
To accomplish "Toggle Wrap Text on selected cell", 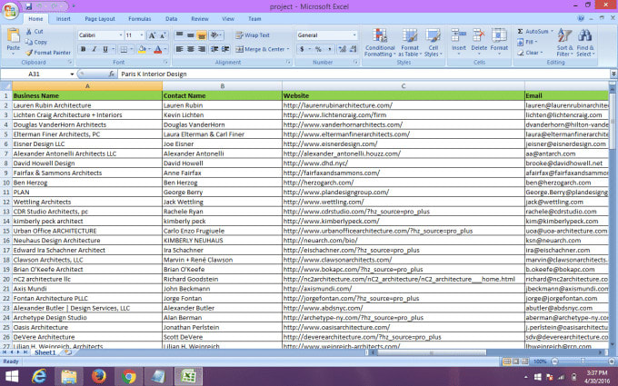I will pos(253,35).
